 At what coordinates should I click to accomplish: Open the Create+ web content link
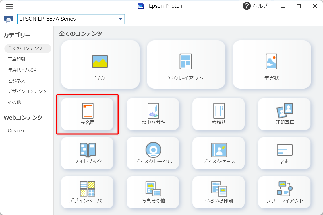(x=16, y=131)
